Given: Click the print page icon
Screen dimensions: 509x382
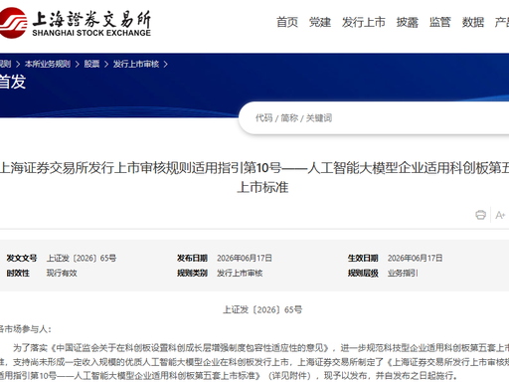Looking at the screenshot, I should tap(480, 215).
